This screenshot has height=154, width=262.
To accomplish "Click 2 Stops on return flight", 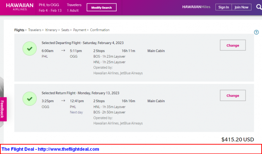I will pos(99,101).
